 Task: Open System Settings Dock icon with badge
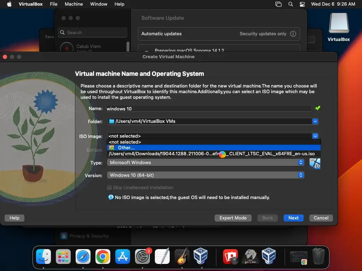pyautogui.click(x=142, y=257)
